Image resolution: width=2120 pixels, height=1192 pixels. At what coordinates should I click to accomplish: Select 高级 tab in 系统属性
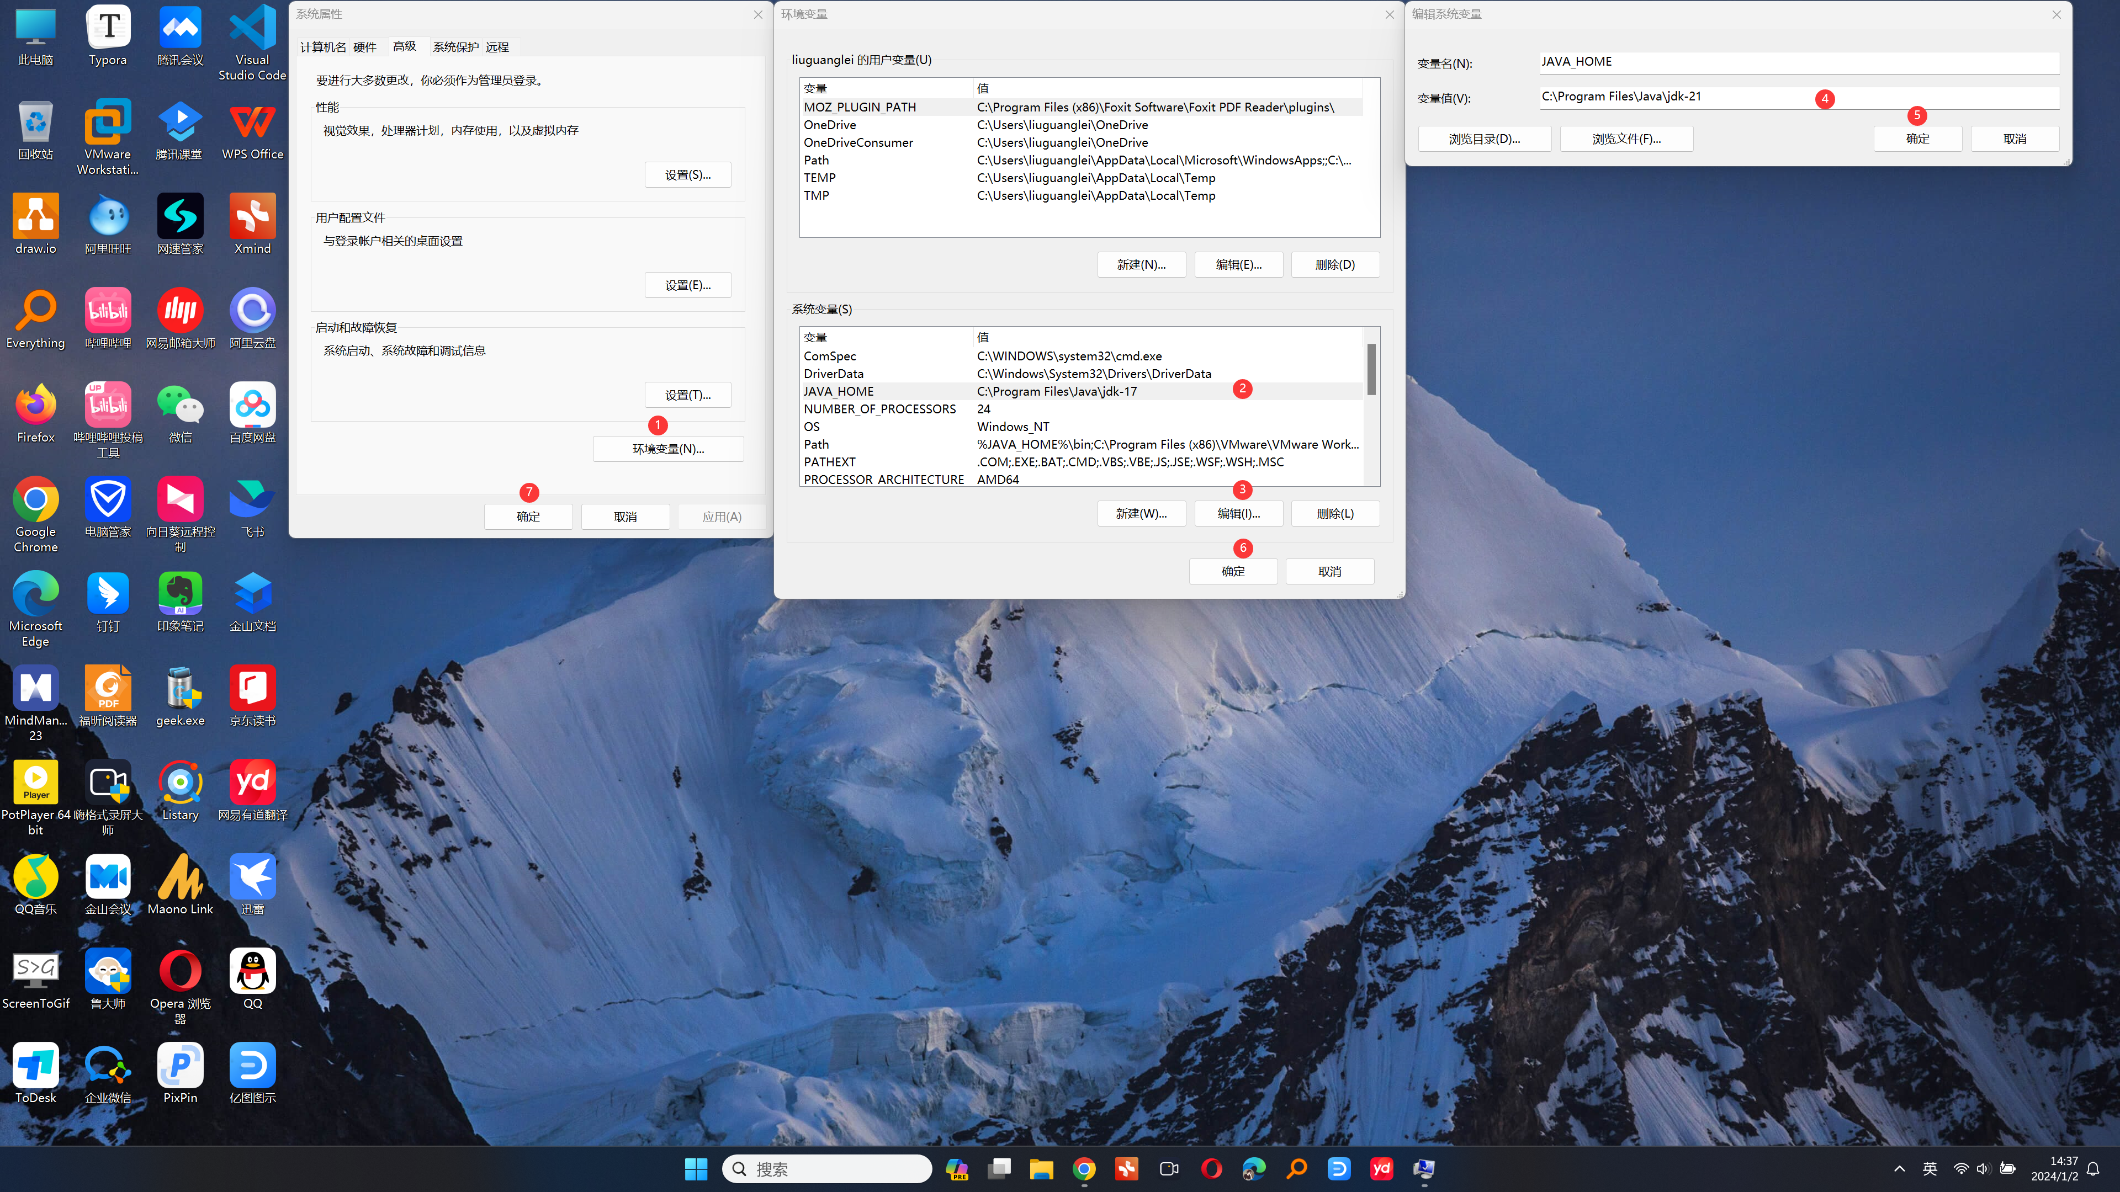[x=405, y=46]
